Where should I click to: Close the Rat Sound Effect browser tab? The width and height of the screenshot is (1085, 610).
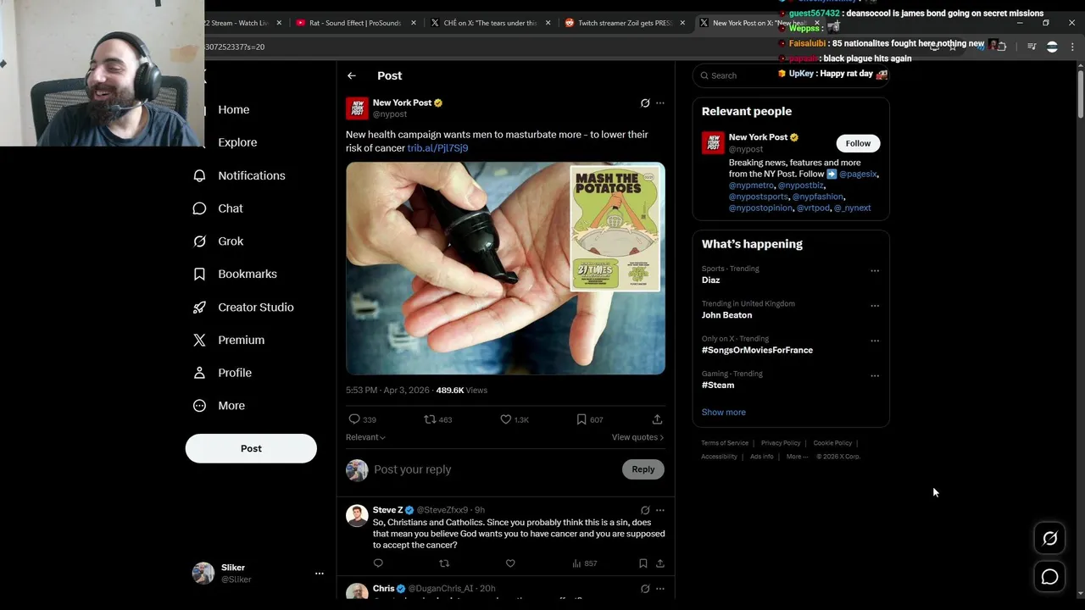point(414,23)
